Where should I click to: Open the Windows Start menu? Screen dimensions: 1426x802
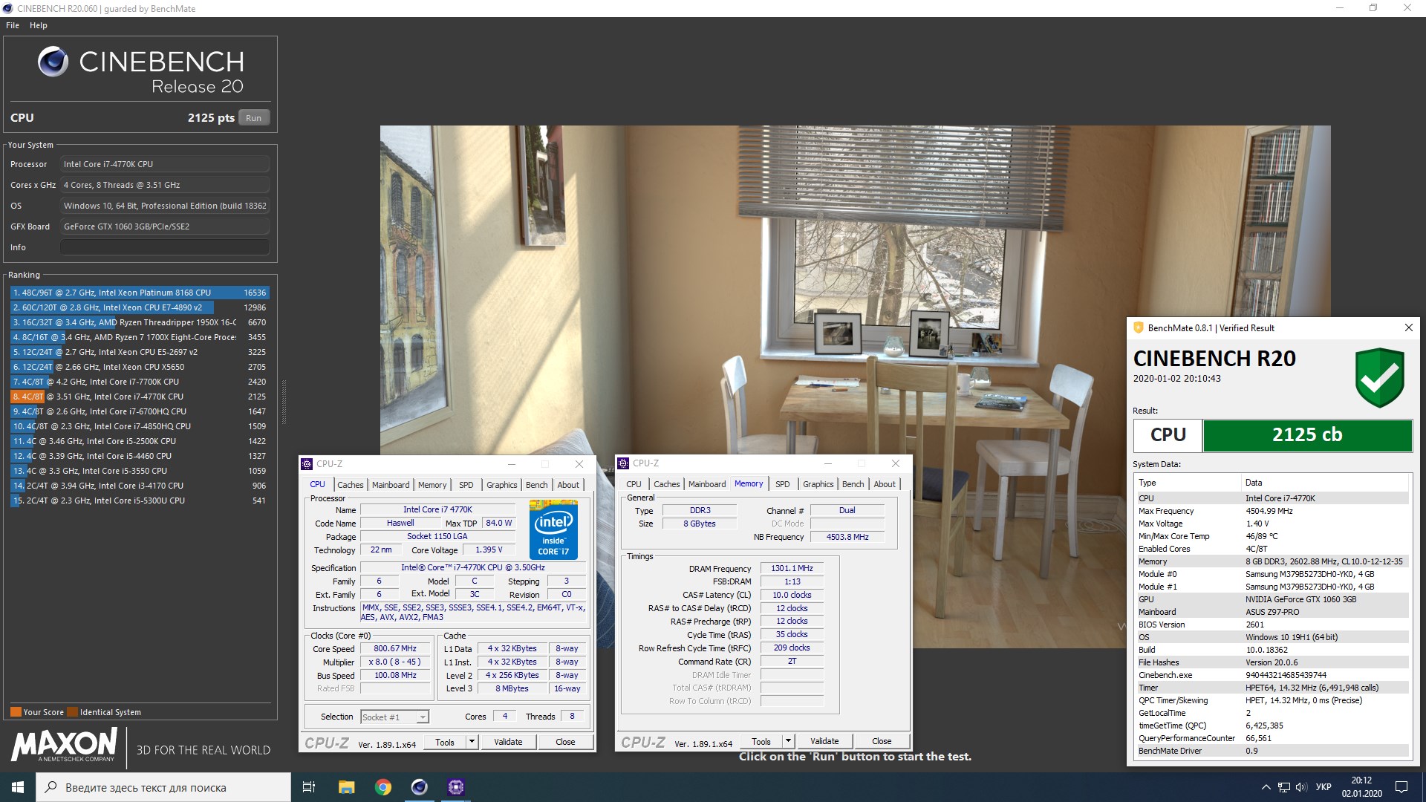coord(18,787)
